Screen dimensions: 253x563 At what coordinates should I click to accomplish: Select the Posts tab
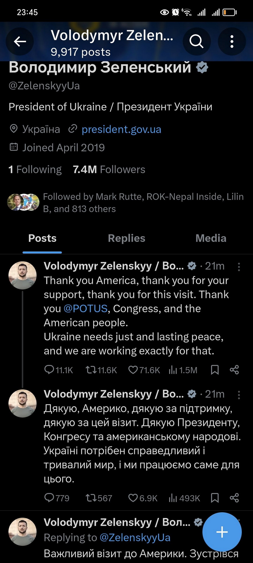pos(42,238)
